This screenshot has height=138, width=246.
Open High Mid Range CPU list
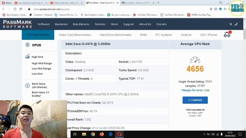[x=42, y=63]
